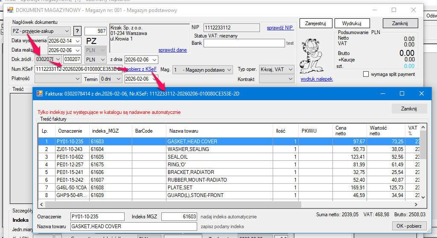Open the pobierz z KSeF link
Screen dimensions: 437x238
[142, 69]
